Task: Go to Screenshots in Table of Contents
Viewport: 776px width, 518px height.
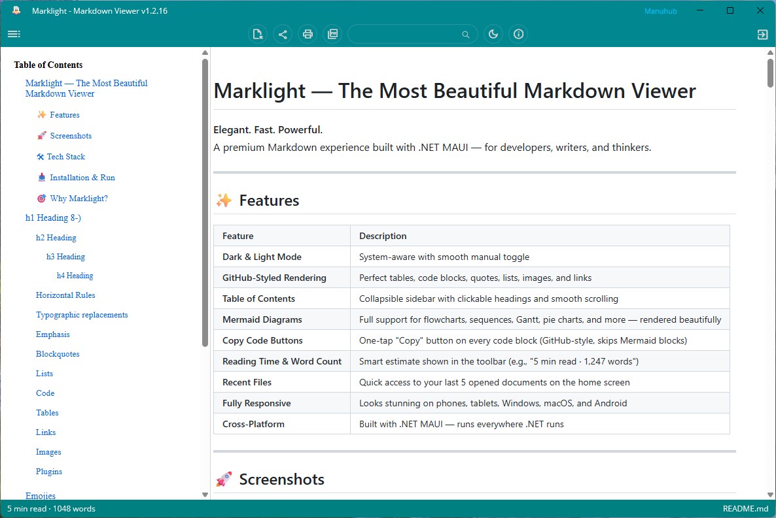Action: pyautogui.click(x=71, y=135)
